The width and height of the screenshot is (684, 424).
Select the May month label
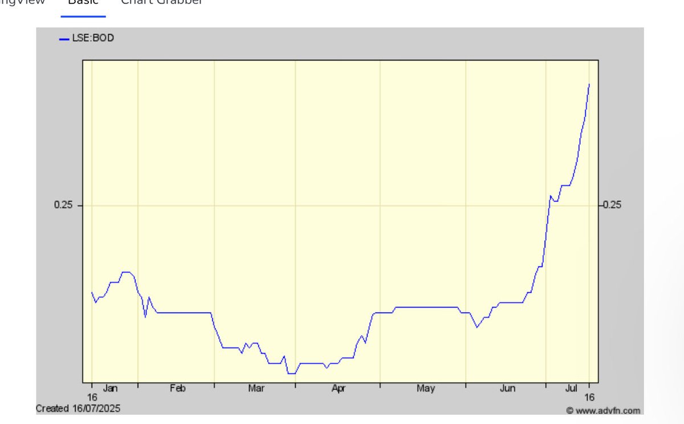point(425,388)
